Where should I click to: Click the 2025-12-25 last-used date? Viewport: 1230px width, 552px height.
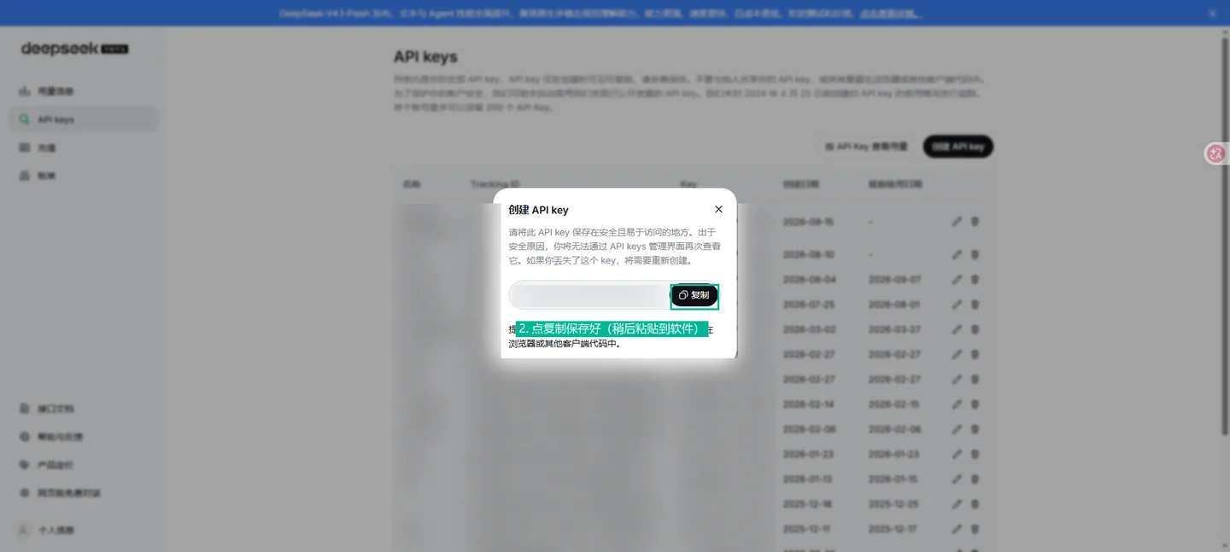pos(894,504)
